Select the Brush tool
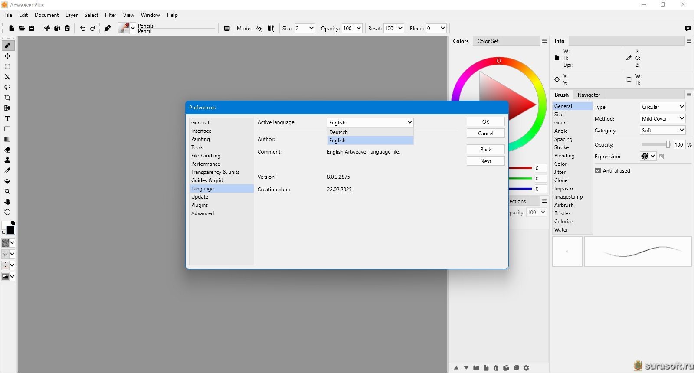 pos(7,46)
